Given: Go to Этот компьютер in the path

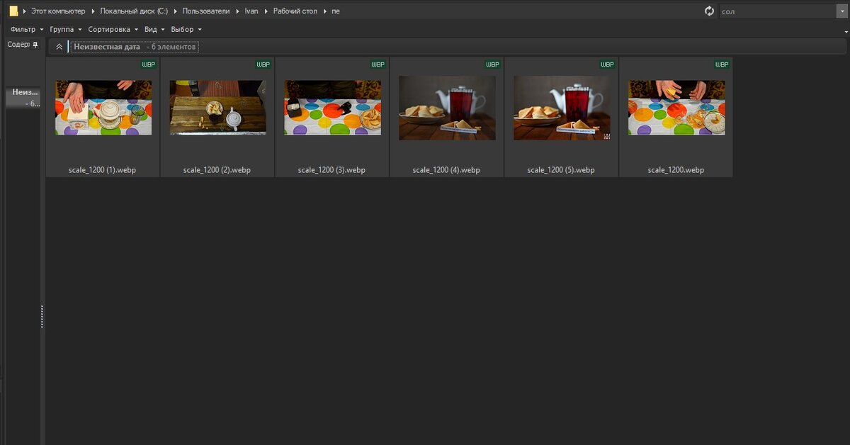Looking at the screenshot, I should coord(58,11).
